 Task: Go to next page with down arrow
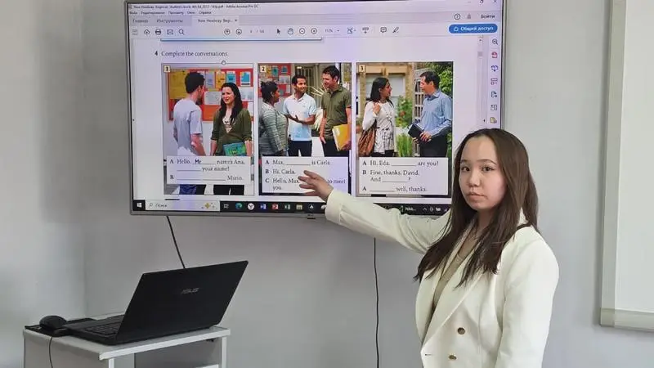(239, 31)
